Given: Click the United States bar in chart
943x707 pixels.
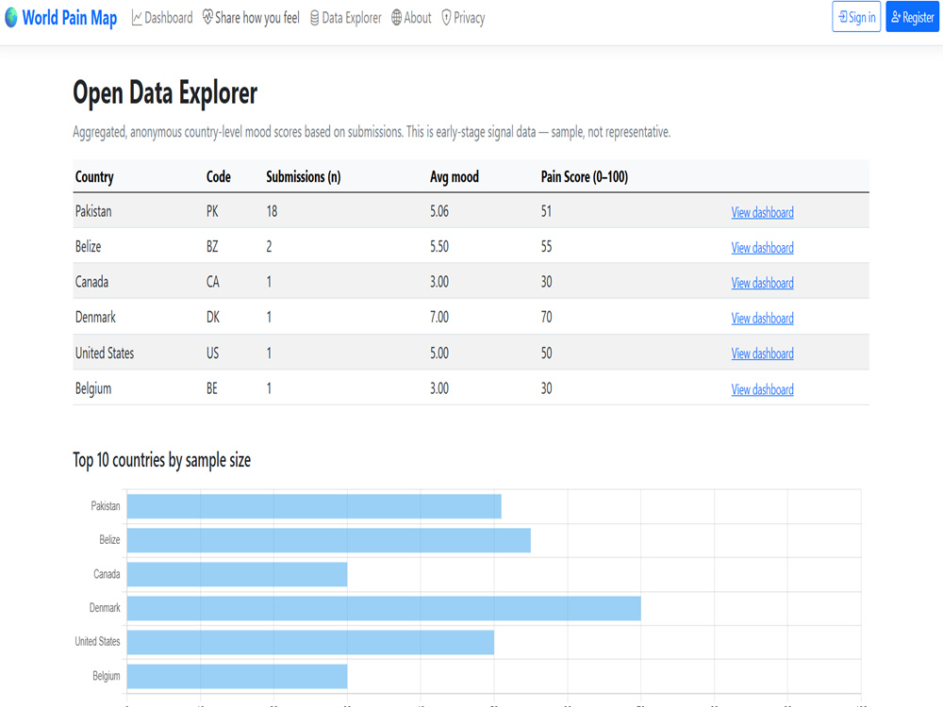Looking at the screenshot, I should point(310,642).
